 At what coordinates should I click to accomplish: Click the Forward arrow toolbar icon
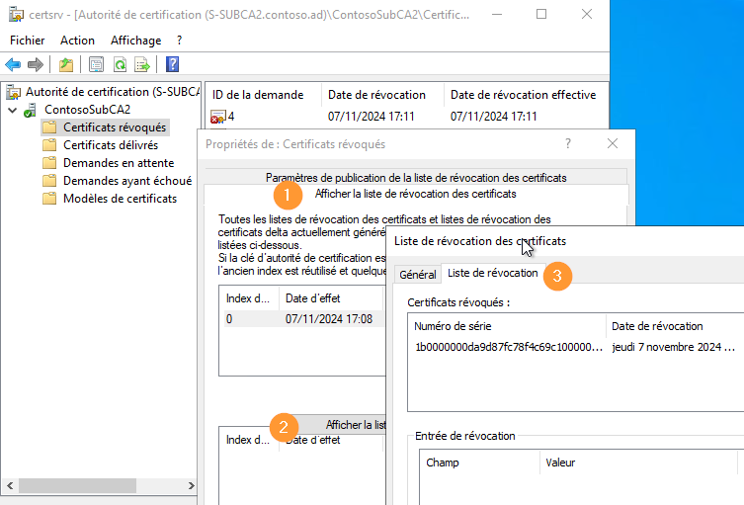[36, 64]
